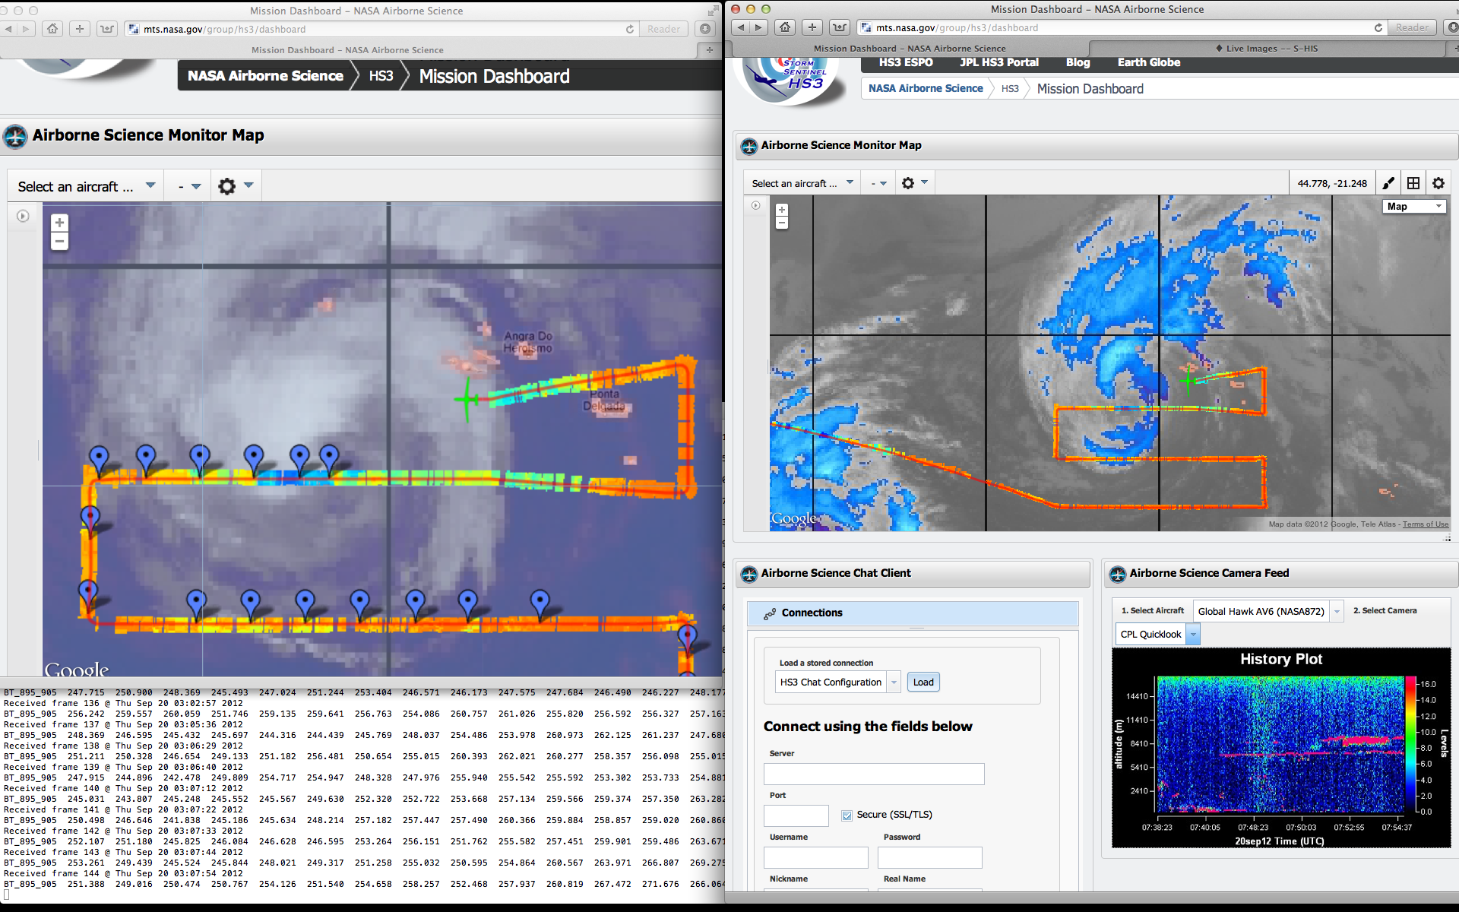This screenshot has width=1459, height=912.
Task: Click the NASA Airborne Science breadcrumb link
Action: pyautogui.click(x=925, y=89)
